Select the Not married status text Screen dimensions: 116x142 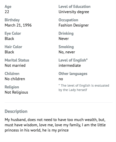tap(15, 65)
